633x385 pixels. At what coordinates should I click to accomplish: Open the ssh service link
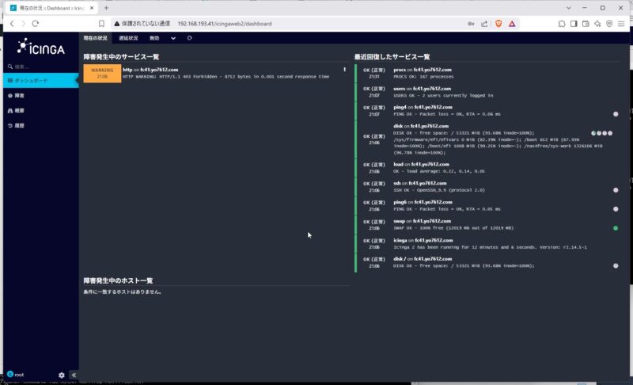[x=397, y=183]
